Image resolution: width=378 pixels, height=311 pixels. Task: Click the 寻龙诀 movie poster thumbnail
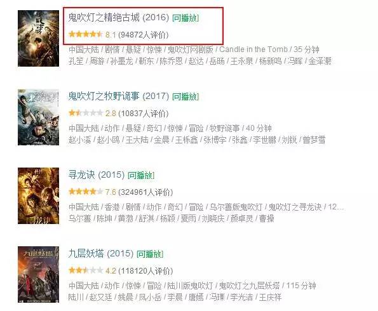point(38,195)
